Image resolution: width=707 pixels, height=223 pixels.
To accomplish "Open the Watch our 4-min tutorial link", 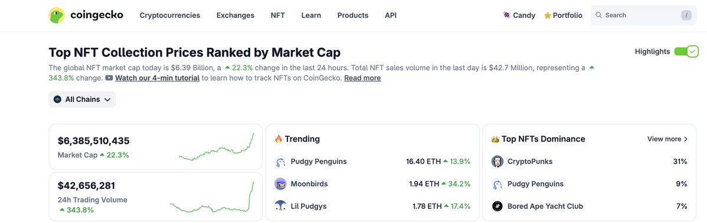I will (x=158, y=78).
